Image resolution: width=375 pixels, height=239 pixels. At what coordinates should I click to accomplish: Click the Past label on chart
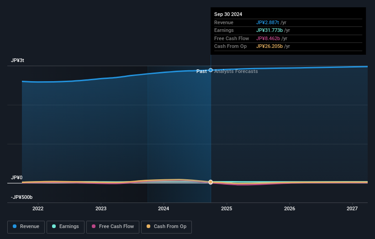[x=201, y=72]
